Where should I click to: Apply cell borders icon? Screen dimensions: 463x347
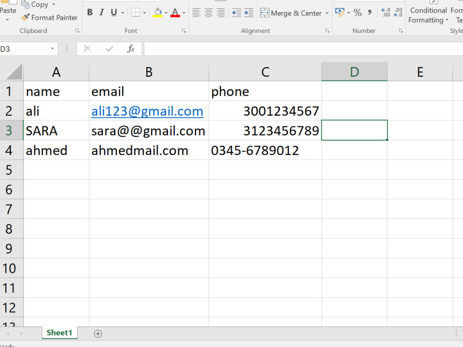pyautogui.click(x=136, y=12)
